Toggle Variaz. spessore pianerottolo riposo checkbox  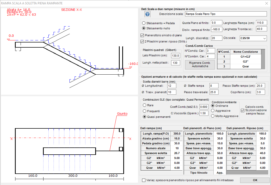(x=144, y=180)
